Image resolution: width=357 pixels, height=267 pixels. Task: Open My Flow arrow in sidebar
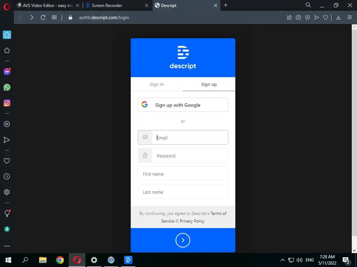click(x=7, y=140)
